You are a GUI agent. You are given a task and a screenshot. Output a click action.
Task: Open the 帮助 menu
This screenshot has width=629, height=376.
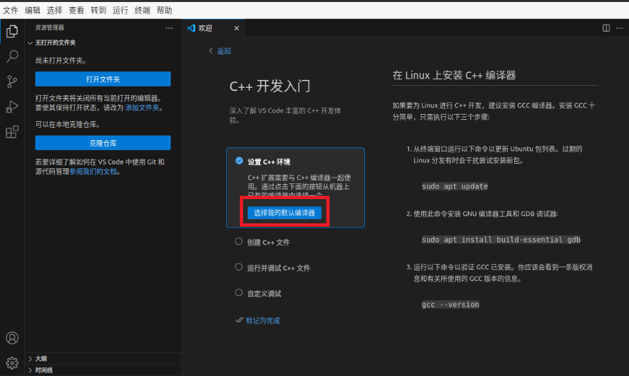[164, 10]
